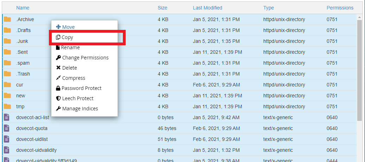Viewport: 365px width, 162px height.
Task: Click the 46 bytes size of dovecot-quota
Action: pos(167,129)
